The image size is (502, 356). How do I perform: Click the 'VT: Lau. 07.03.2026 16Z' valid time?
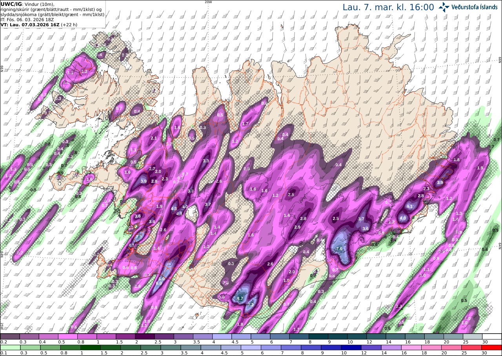point(30,24)
